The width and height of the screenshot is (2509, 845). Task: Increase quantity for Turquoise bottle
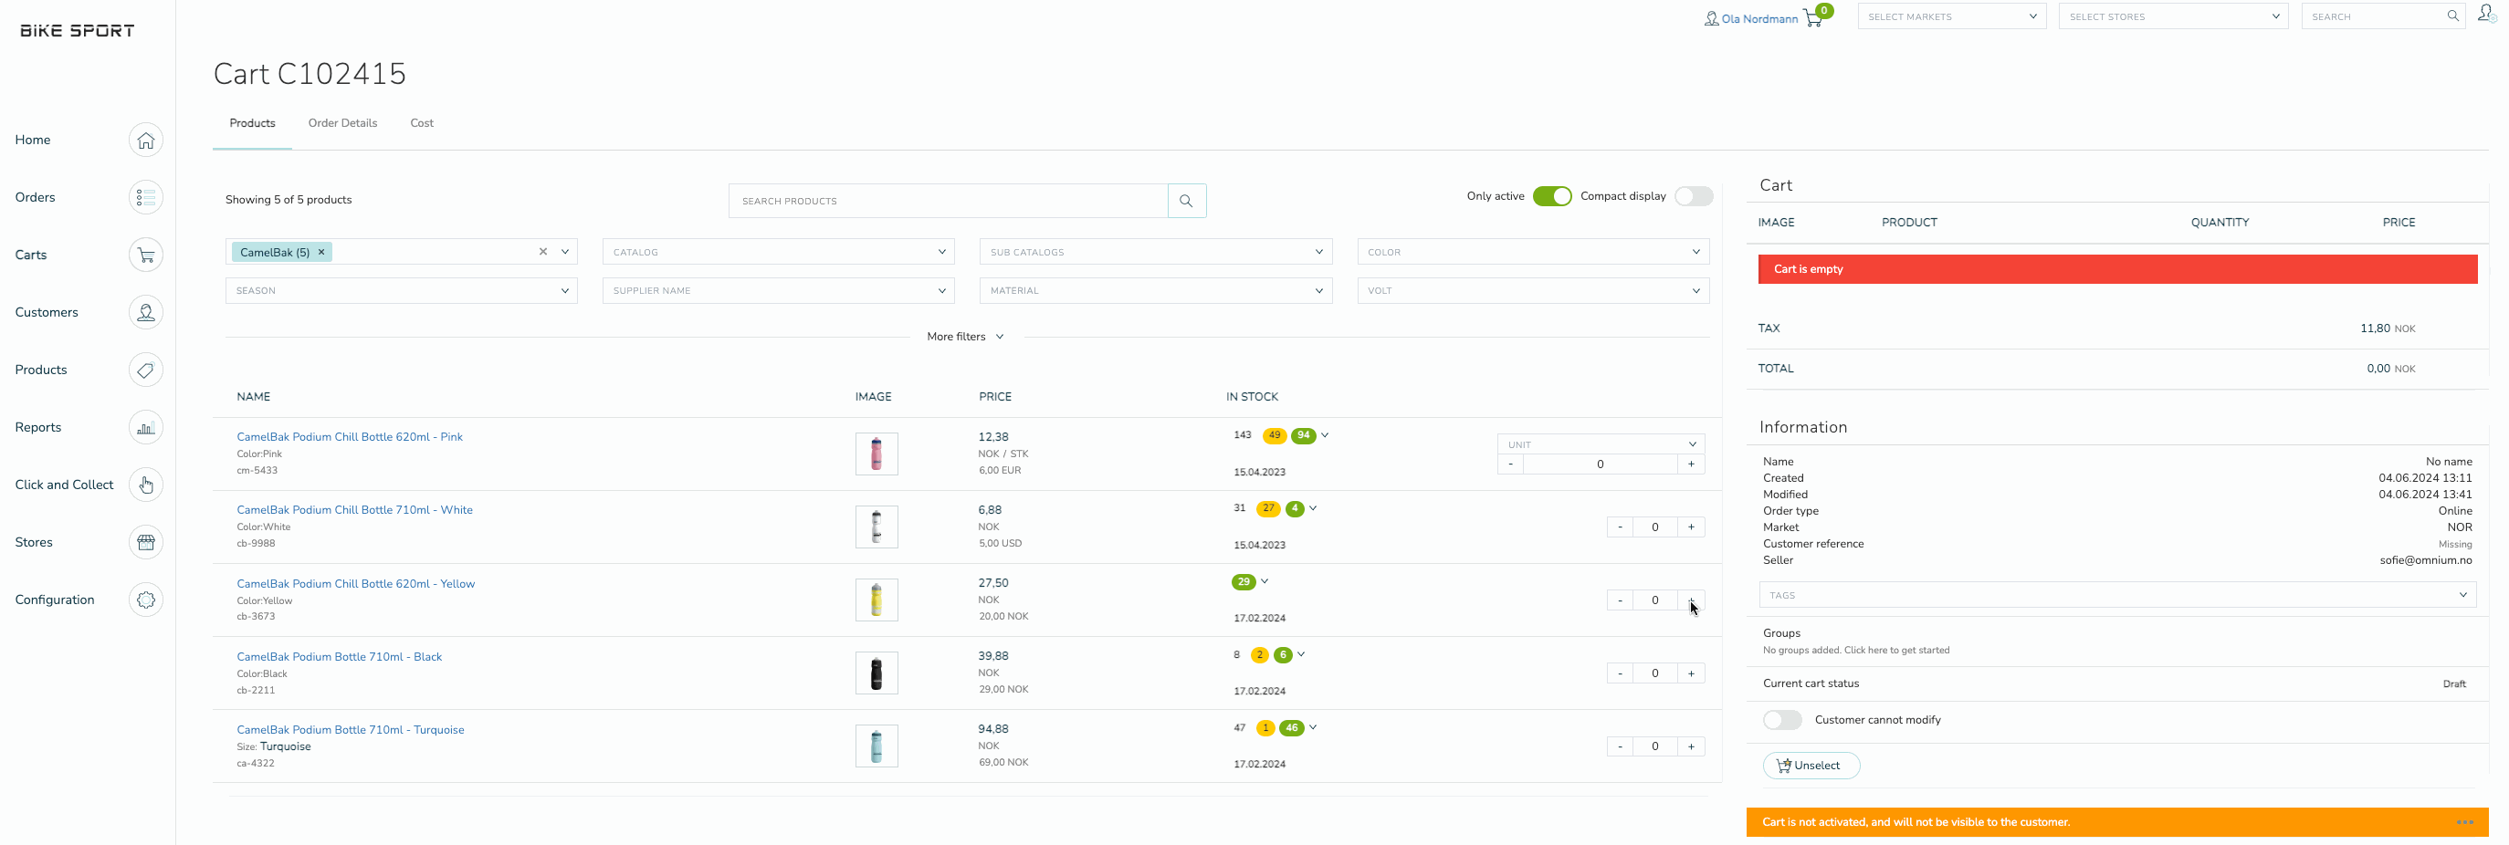coord(1692,746)
